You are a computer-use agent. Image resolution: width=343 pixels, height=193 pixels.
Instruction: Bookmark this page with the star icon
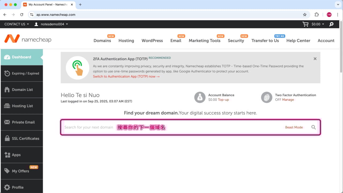(x=305, y=15)
